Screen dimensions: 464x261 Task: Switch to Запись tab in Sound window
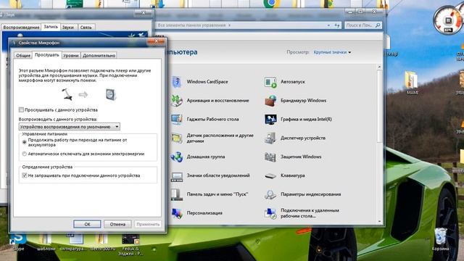point(51,27)
